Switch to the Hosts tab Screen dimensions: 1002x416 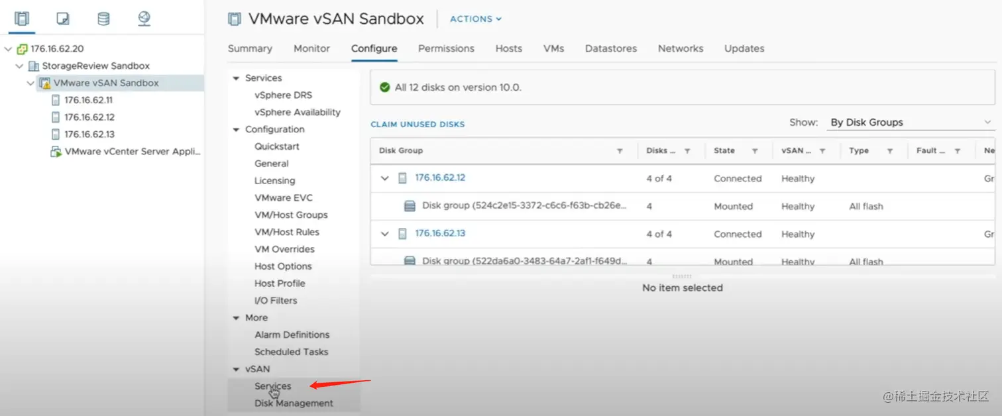point(509,48)
